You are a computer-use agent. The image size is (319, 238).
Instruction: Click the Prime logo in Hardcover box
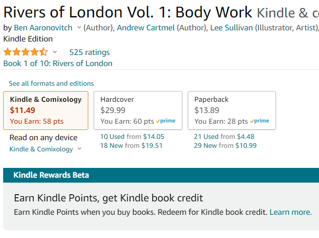166,121
